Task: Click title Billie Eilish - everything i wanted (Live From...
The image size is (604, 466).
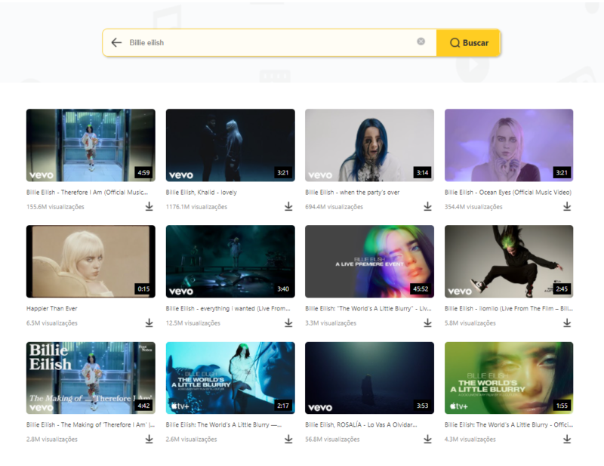Action: point(228,308)
